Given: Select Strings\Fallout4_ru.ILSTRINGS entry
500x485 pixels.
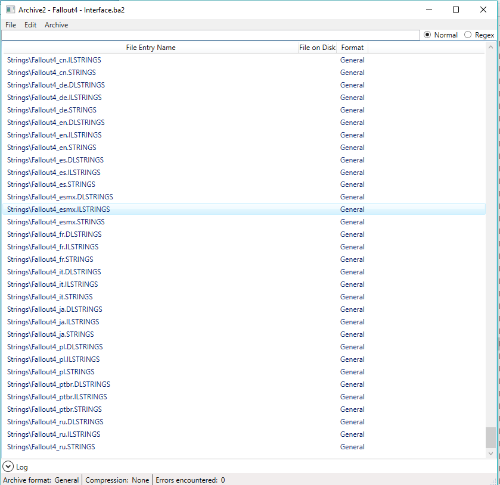Looking at the screenshot, I should [244, 434].
